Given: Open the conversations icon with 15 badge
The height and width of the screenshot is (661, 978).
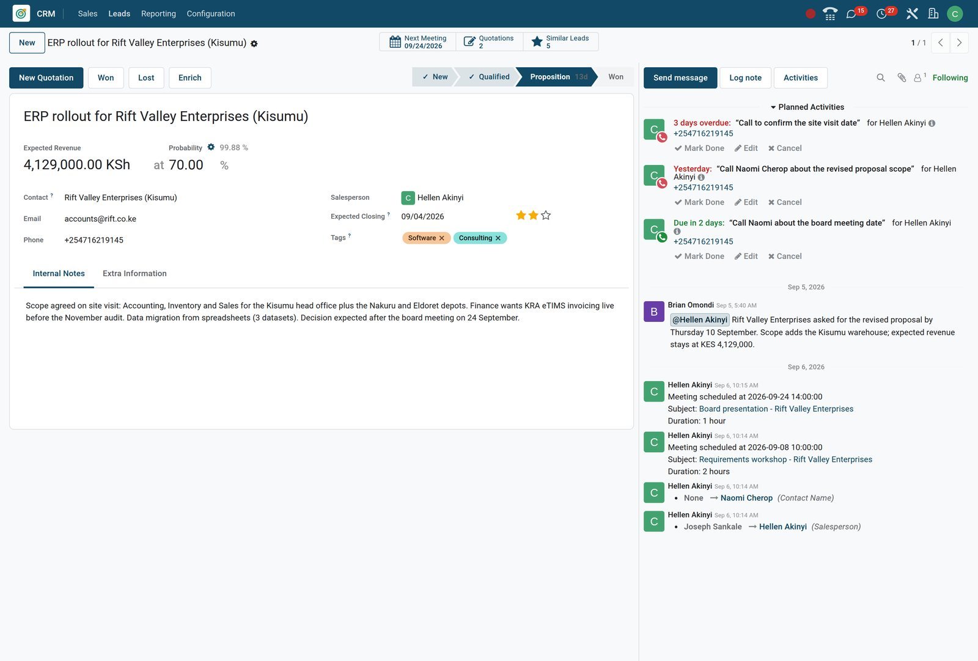Looking at the screenshot, I should 851,13.
